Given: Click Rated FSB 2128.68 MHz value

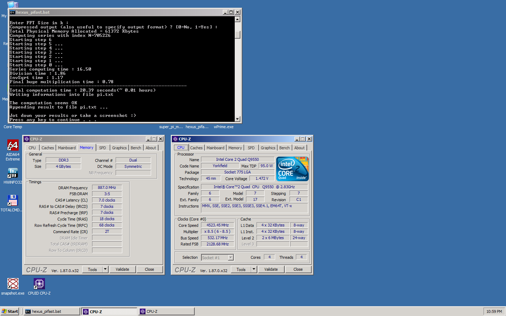Looking at the screenshot, I should 218,244.
